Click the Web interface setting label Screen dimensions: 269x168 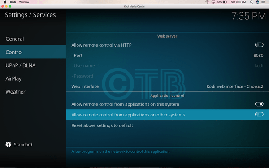tap(85, 86)
